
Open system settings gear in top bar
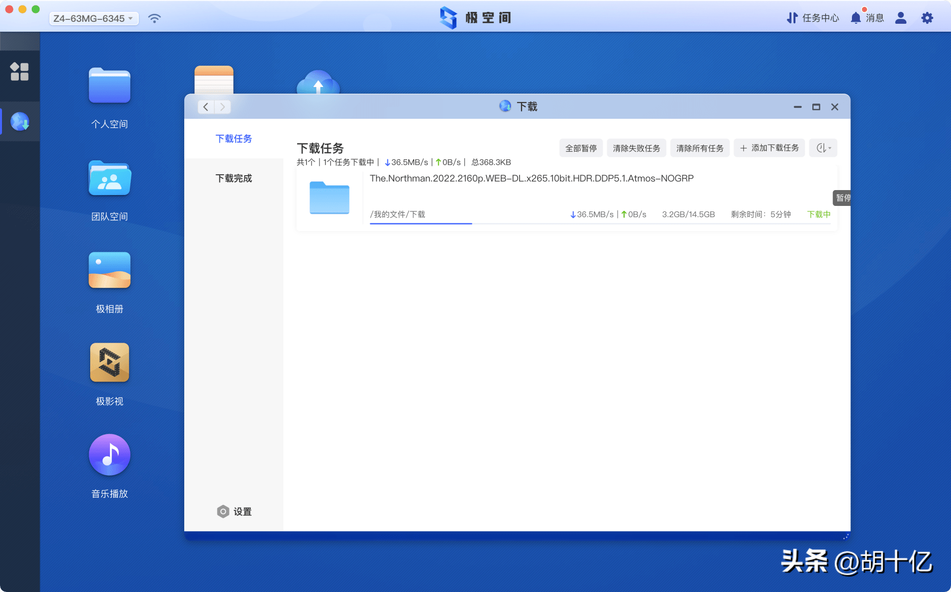927,18
